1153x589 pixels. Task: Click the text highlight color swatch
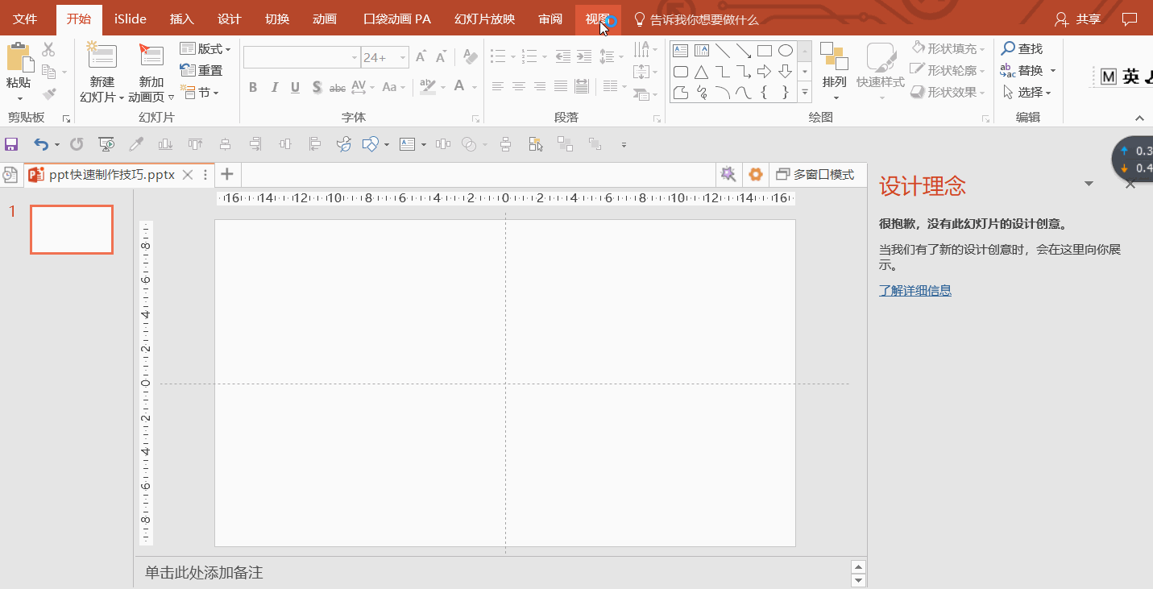pyautogui.click(x=427, y=87)
